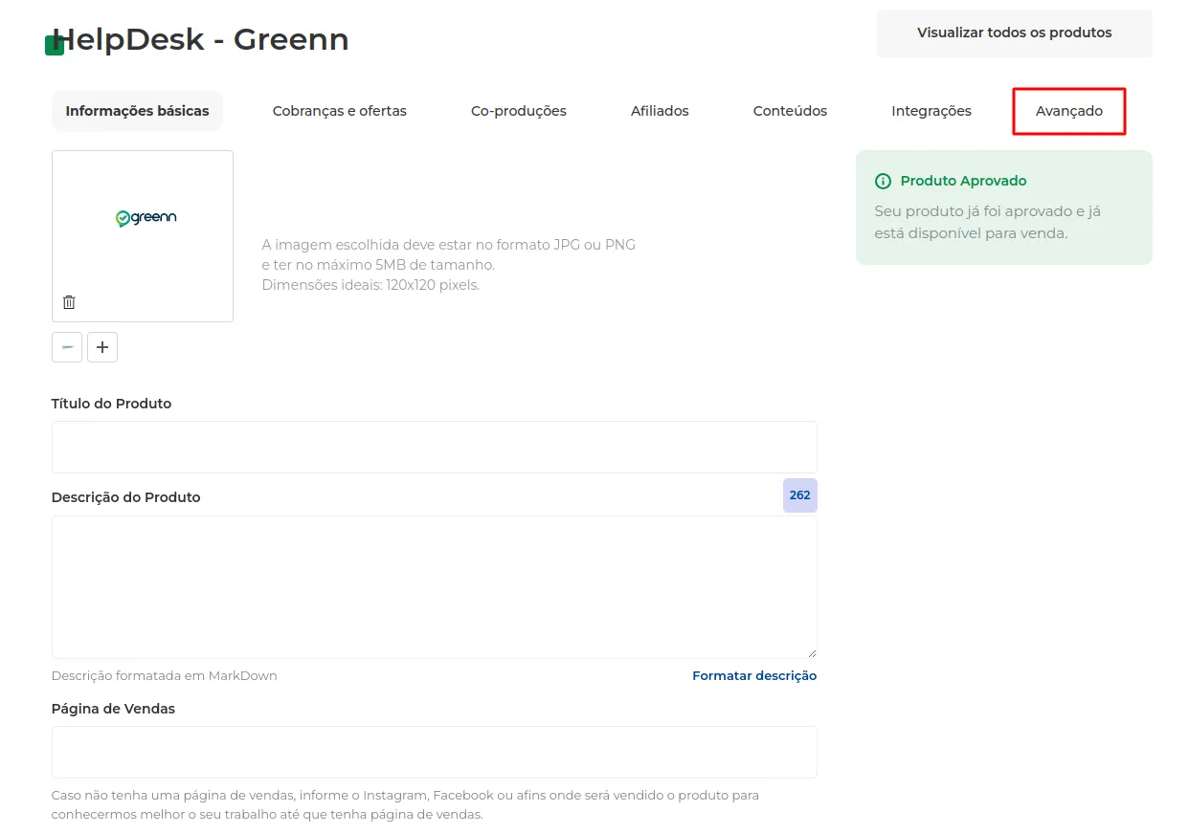Focus the Título do Produto field
The image size is (1189, 834).
(x=435, y=447)
